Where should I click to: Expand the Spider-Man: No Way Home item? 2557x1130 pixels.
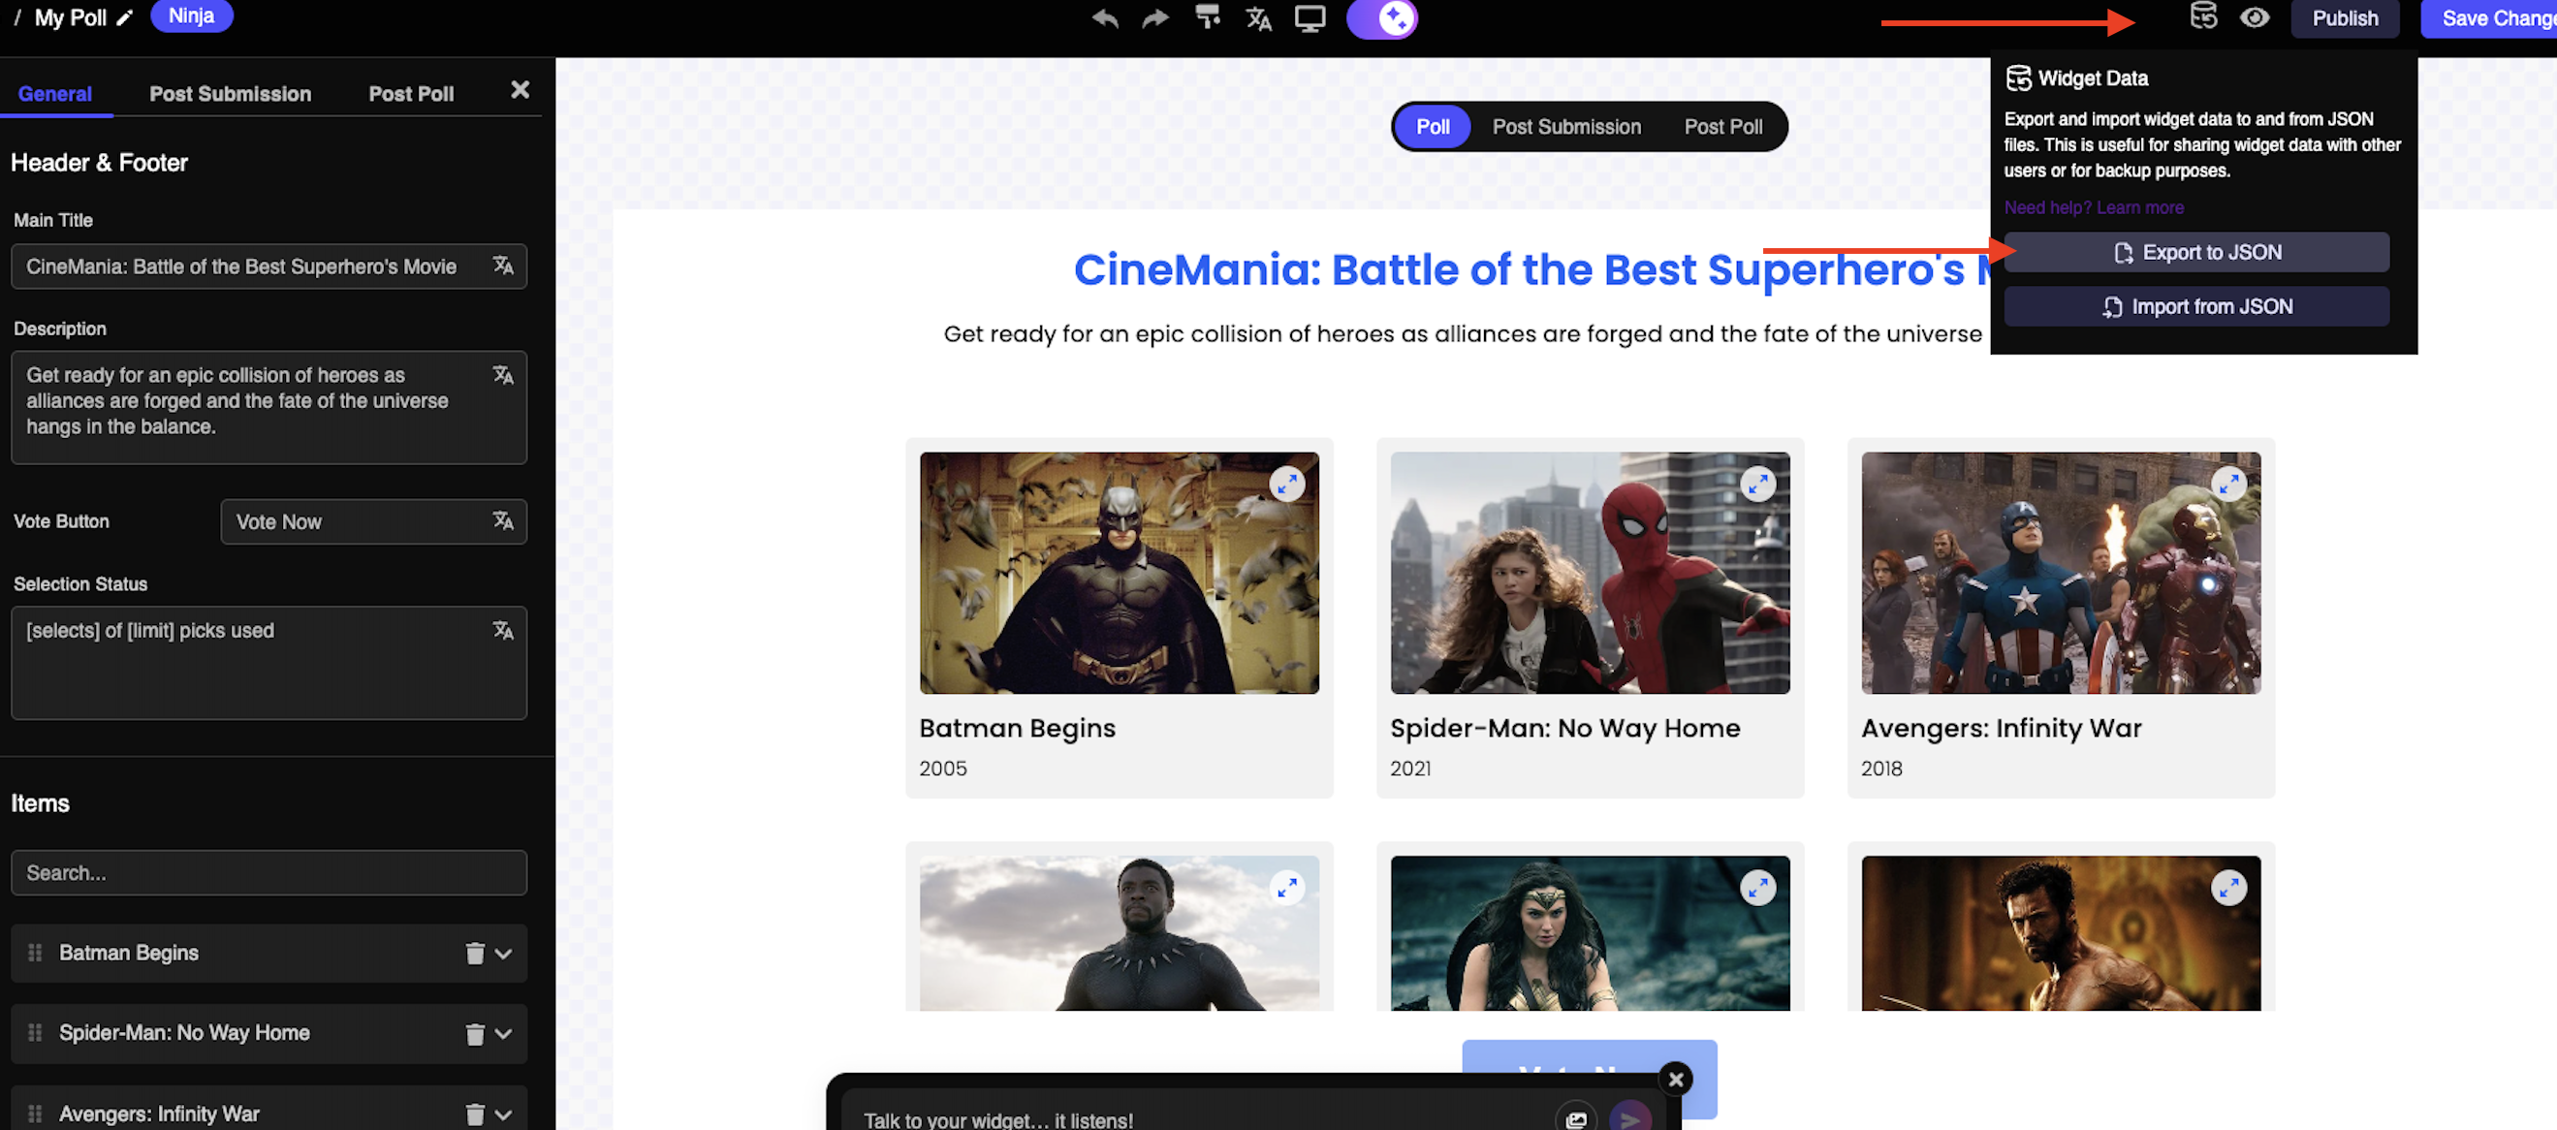[x=504, y=1034]
